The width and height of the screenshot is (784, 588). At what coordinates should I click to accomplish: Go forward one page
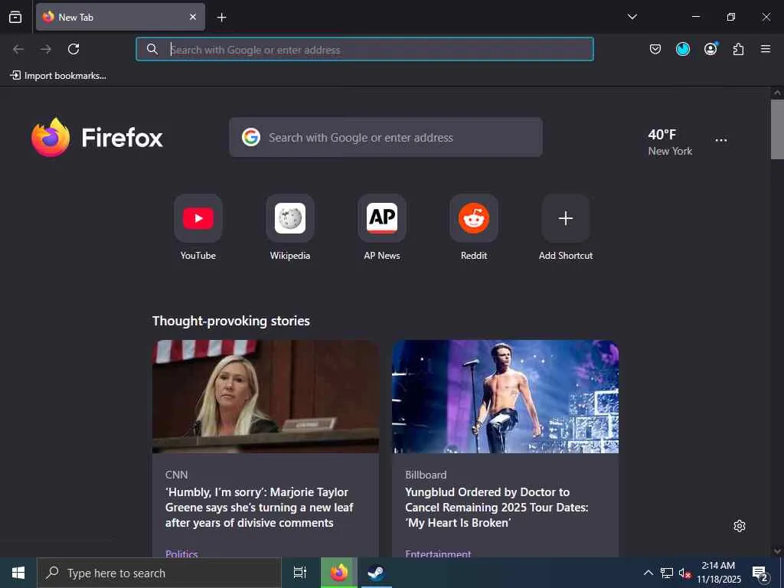46,49
